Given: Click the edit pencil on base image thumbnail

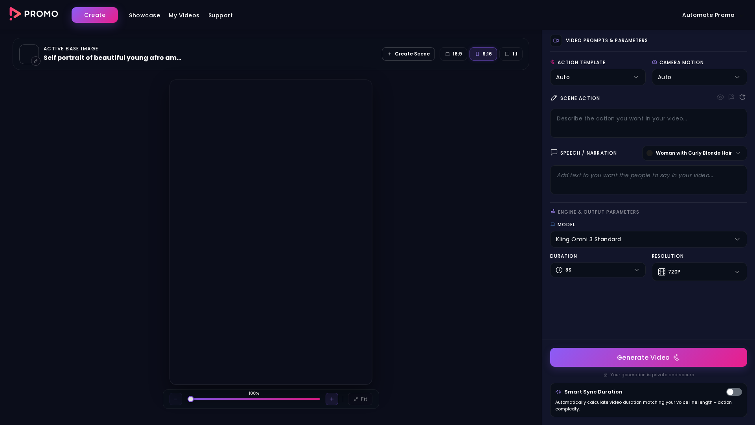Looking at the screenshot, I should (x=36, y=61).
